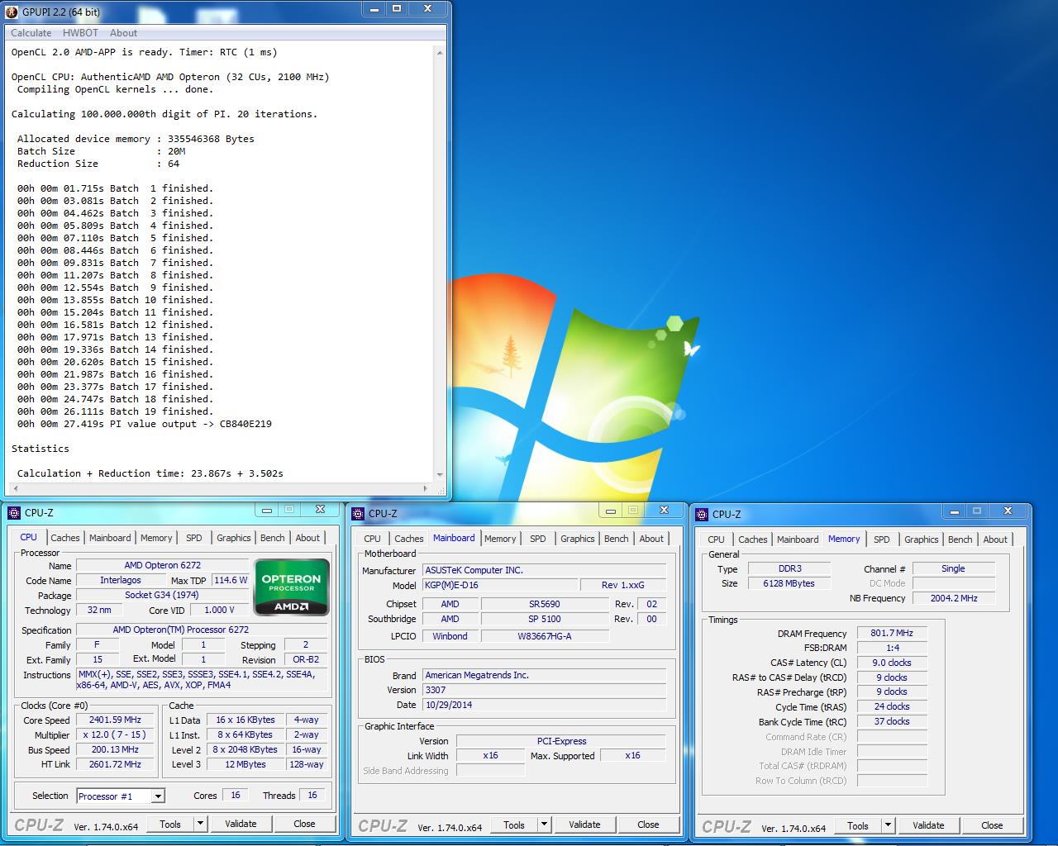Click the Socket G34 (1974) package field
1058x846 pixels.
pyautogui.click(x=163, y=596)
